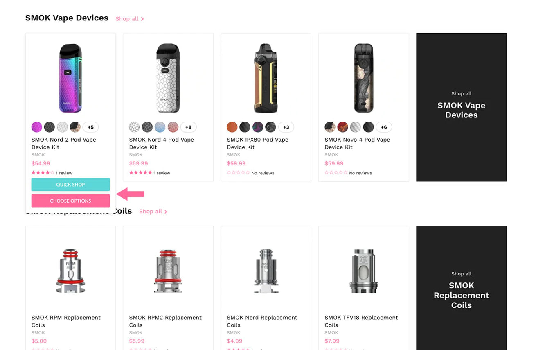Click the Quick Shop button

[70, 185]
